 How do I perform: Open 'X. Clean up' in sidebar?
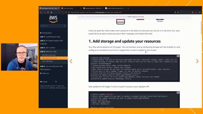point(44,73)
